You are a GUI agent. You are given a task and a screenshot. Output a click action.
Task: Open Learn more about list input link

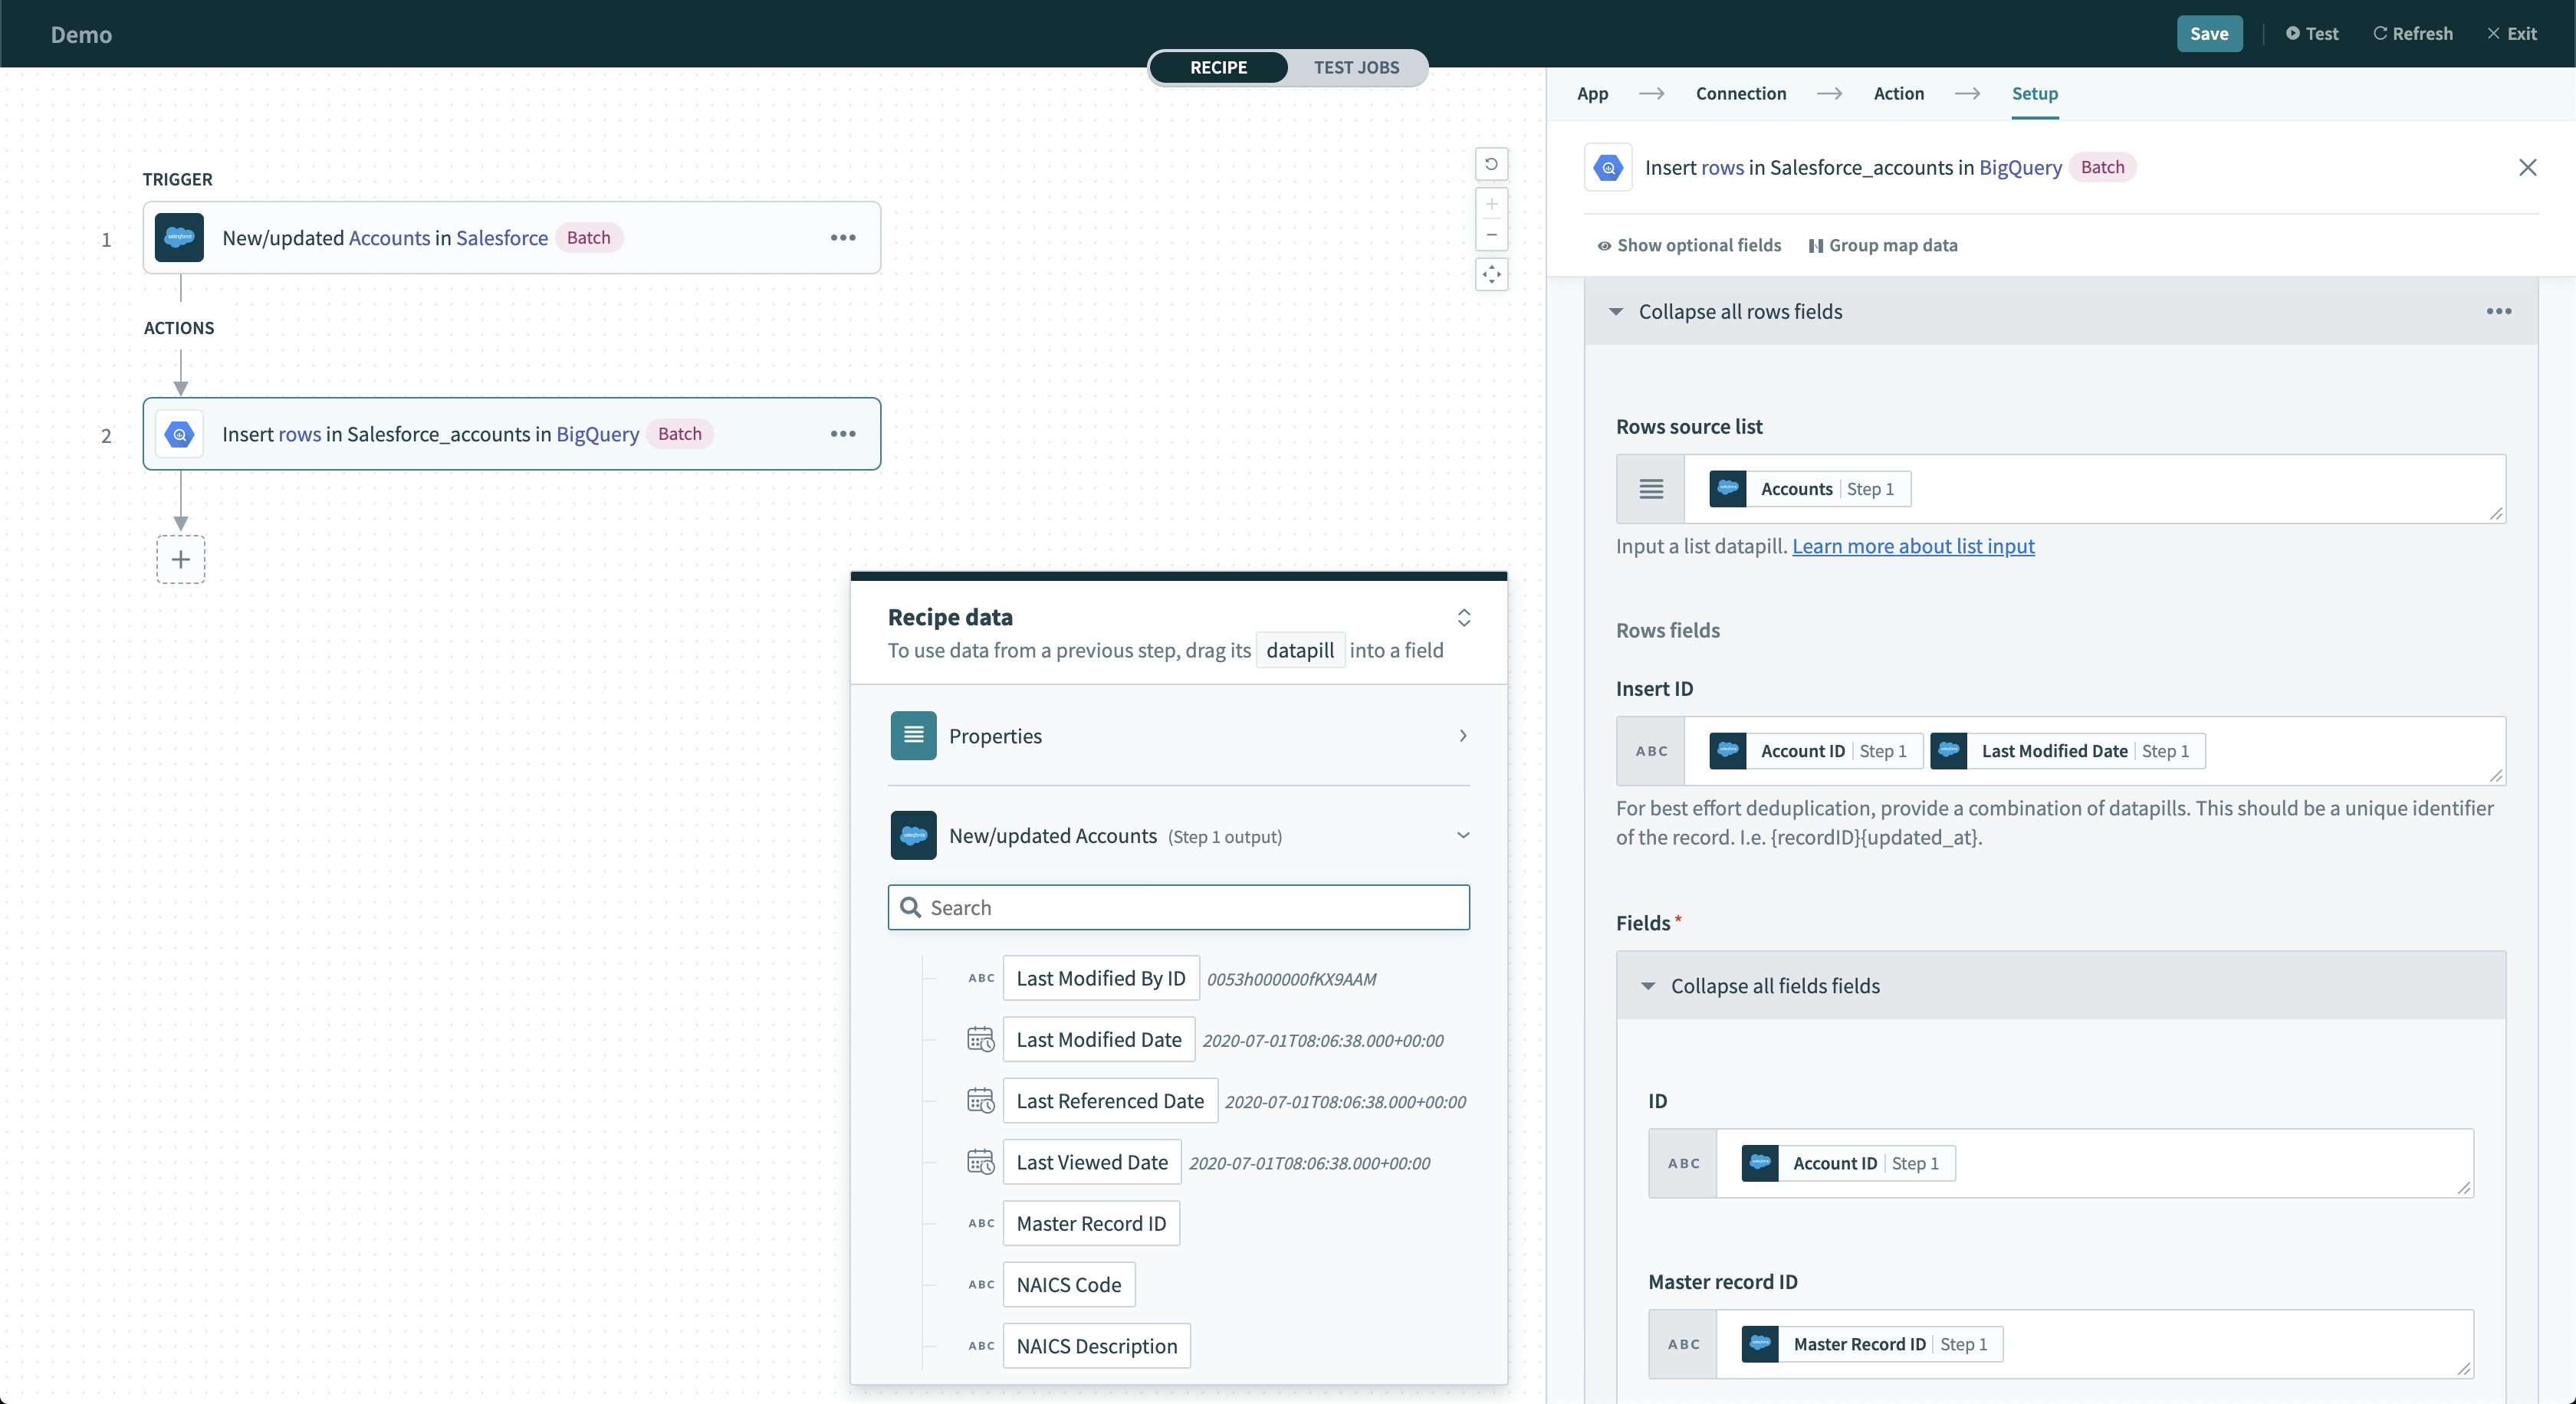pos(1912,546)
